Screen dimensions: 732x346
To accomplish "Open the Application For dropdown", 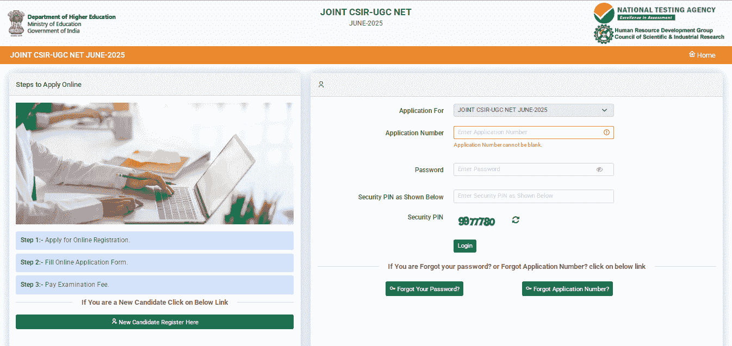I will point(534,110).
